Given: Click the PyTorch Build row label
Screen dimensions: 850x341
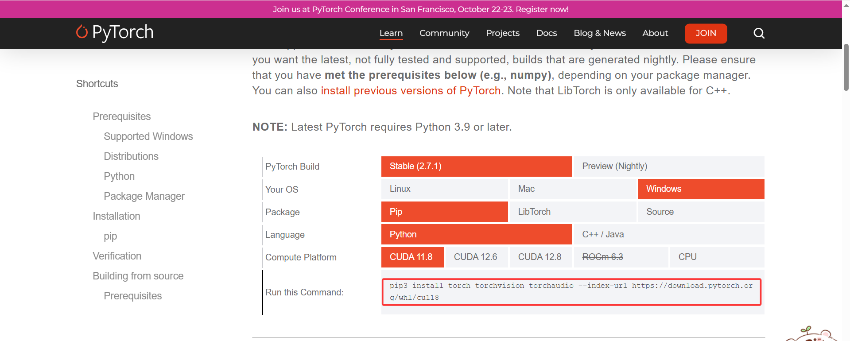Looking at the screenshot, I should pos(292,167).
